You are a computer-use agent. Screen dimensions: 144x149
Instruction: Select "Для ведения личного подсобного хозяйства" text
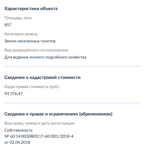[45, 57]
